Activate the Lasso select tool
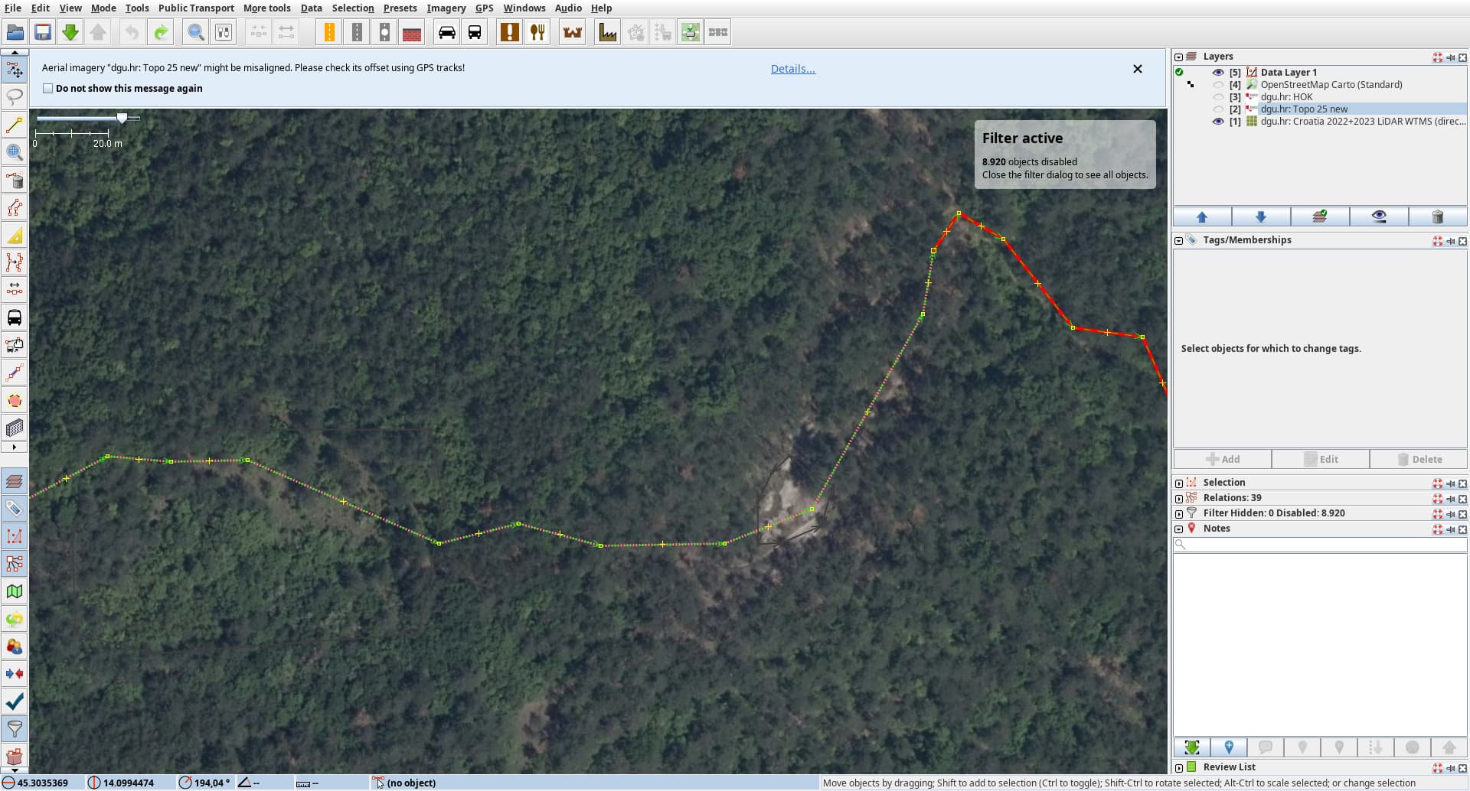The height and width of the screenshot is (791, 1470). 14,97
